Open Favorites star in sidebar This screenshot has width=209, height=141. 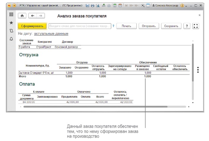11,23
